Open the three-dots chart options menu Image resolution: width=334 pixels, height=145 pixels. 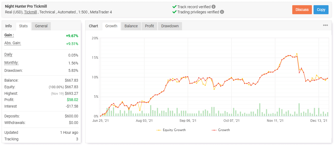click(x=325, y=25)
